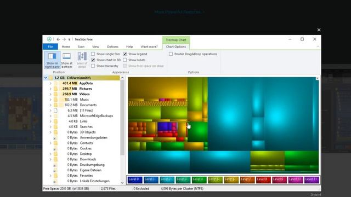This screenshot has width=351, height=197.
Task: Close the treemap chart pane
Action: click(317, 78)
